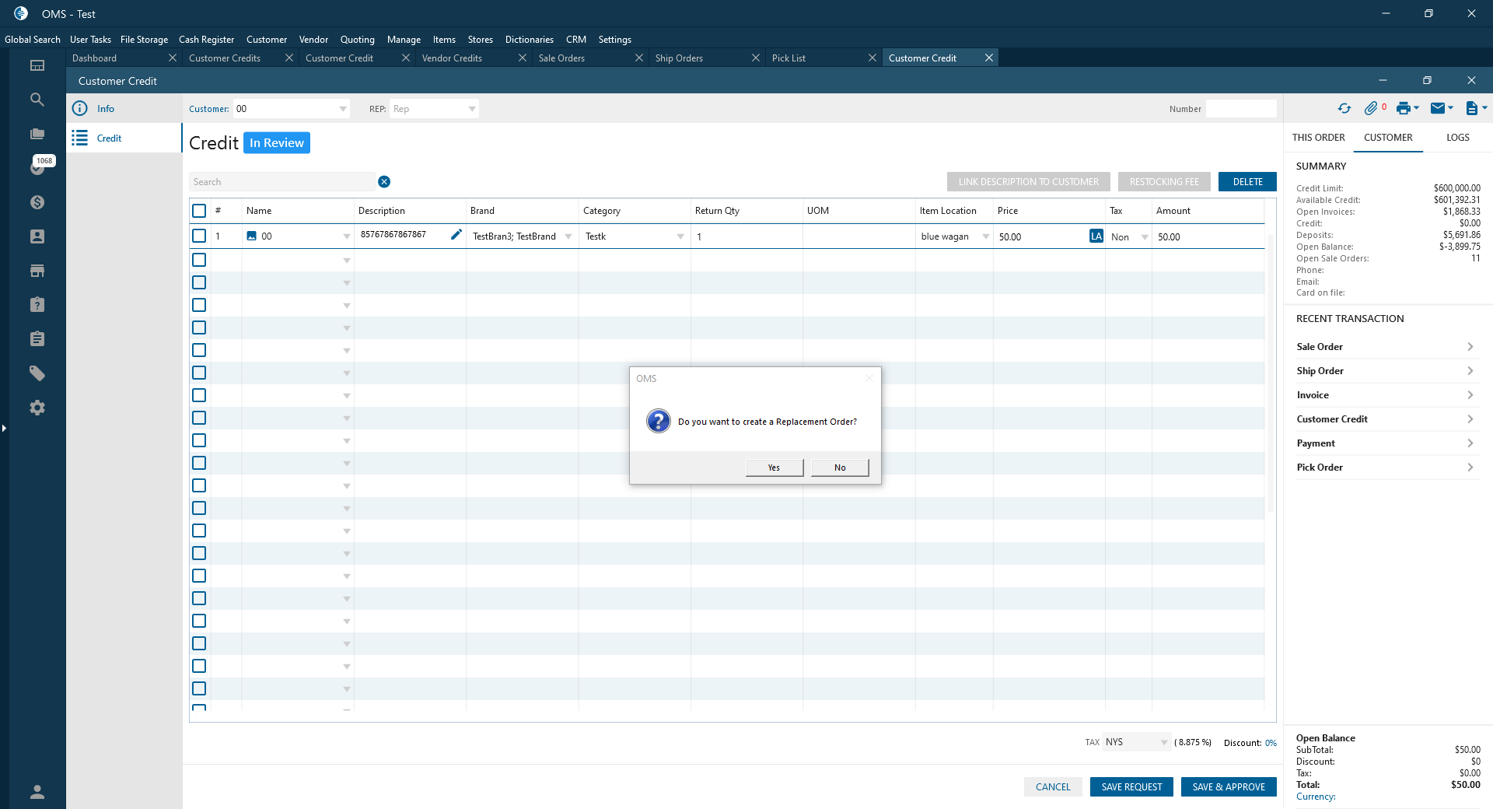Open the Category dropdown showing Testk
The width and height of the screenshot is (1493, 809).
tap(680, 236)
